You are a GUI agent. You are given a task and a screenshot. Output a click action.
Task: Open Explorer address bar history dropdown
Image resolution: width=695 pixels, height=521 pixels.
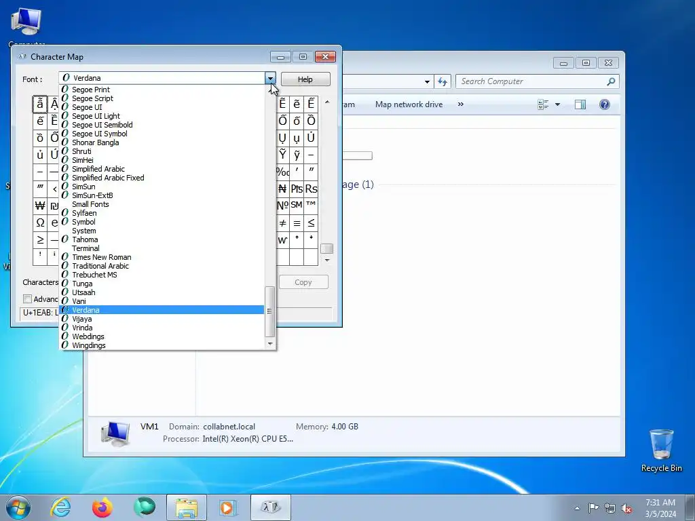[x=427, y=81]
